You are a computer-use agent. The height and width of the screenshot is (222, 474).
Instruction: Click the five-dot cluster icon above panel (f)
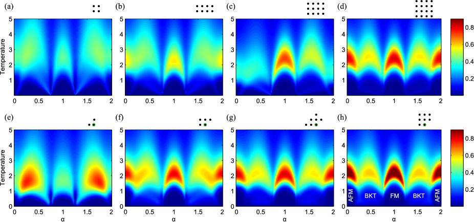click(x=205, y=122)
